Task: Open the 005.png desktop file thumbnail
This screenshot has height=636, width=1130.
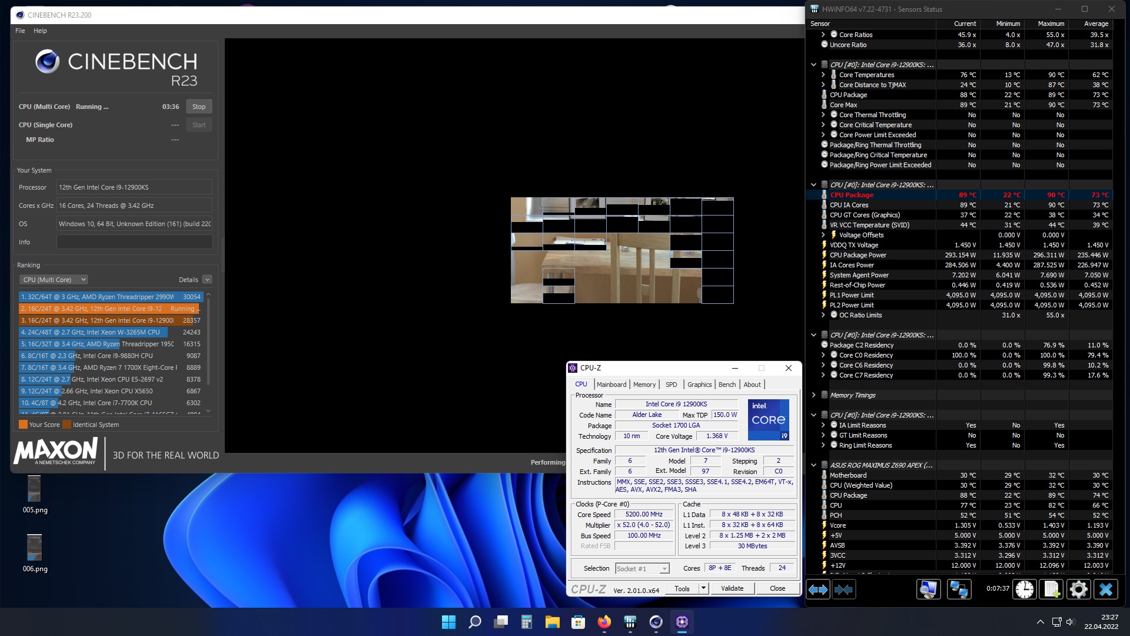Action: click(x=34, y=489)
